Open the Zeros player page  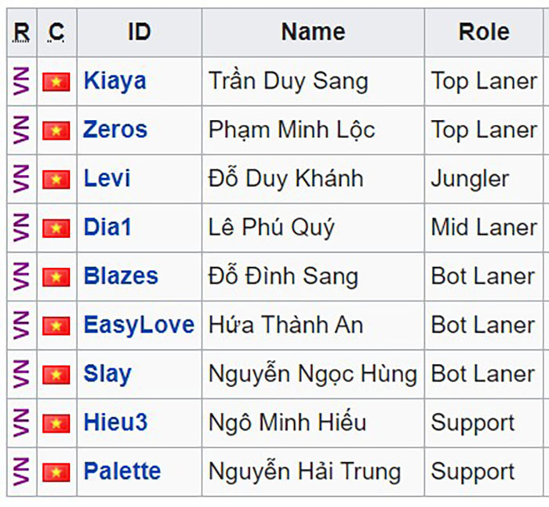point(115,129)
